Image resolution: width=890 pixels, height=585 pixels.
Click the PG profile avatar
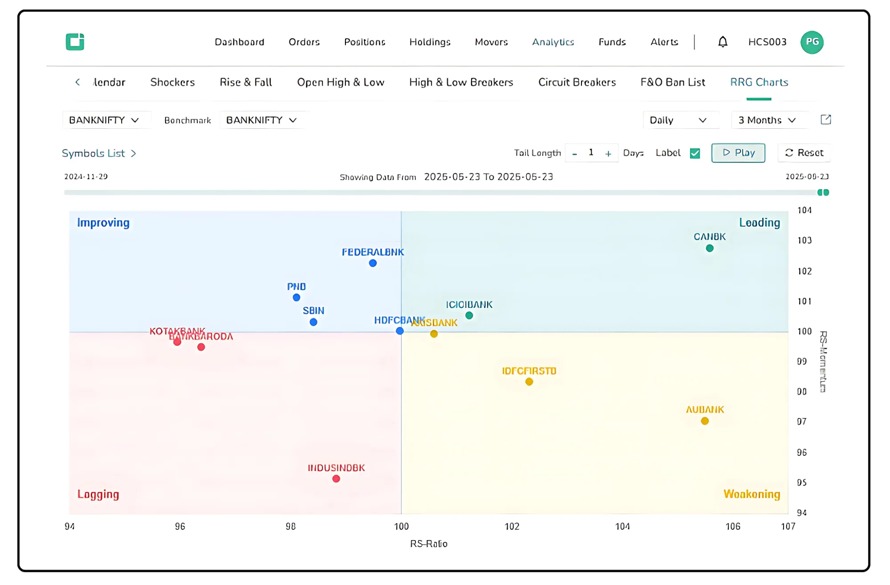tap(812, 42)
